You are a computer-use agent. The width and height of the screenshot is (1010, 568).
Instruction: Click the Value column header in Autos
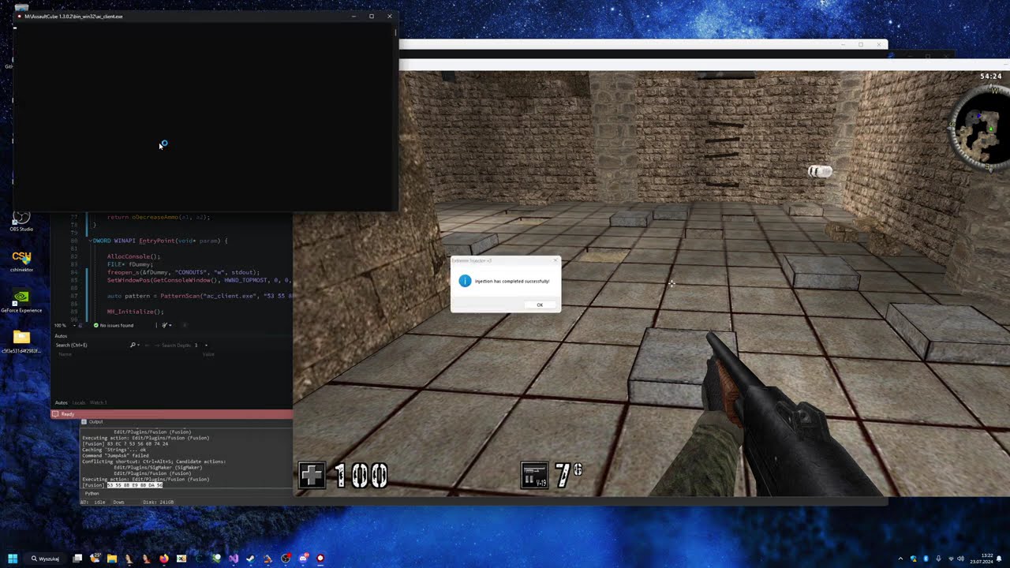click(208, 354)
